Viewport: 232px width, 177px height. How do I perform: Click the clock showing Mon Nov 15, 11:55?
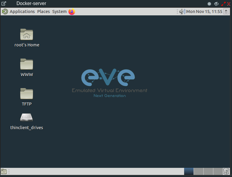pos(204,12)
